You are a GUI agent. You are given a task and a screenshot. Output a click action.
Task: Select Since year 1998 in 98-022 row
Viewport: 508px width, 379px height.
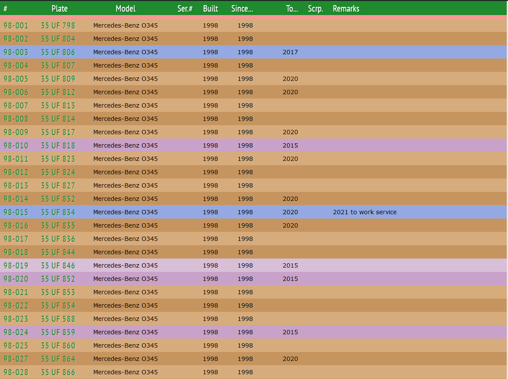point(245,305)
